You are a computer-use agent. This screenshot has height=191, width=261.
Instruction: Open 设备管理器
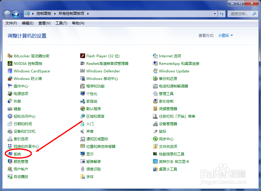tap(169, 124)
